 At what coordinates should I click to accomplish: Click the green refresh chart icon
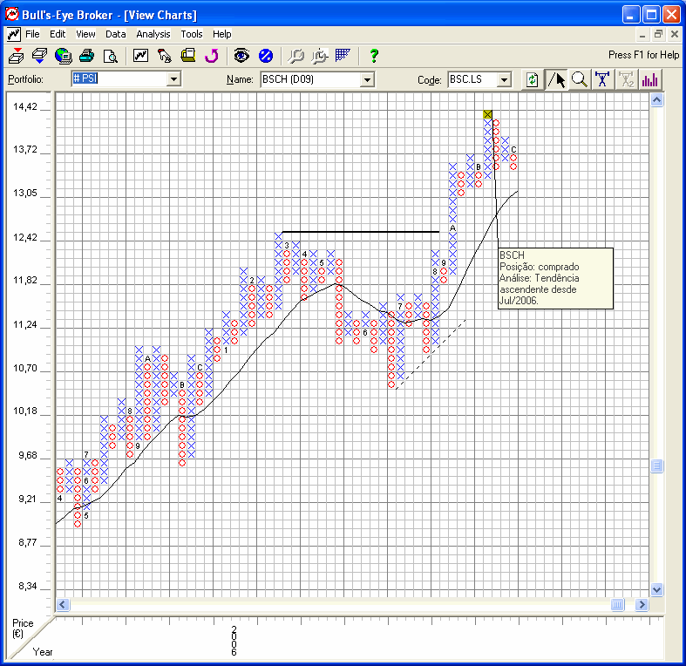[x=532, y=79]
